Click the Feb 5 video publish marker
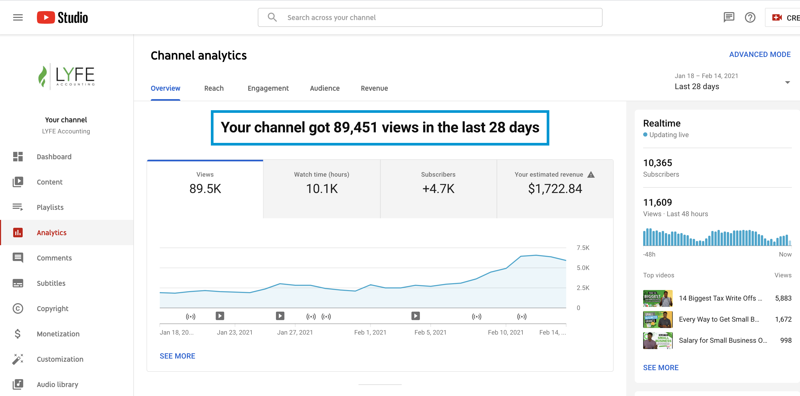Viewport: 800px width, 396px height. click(415, 316)
